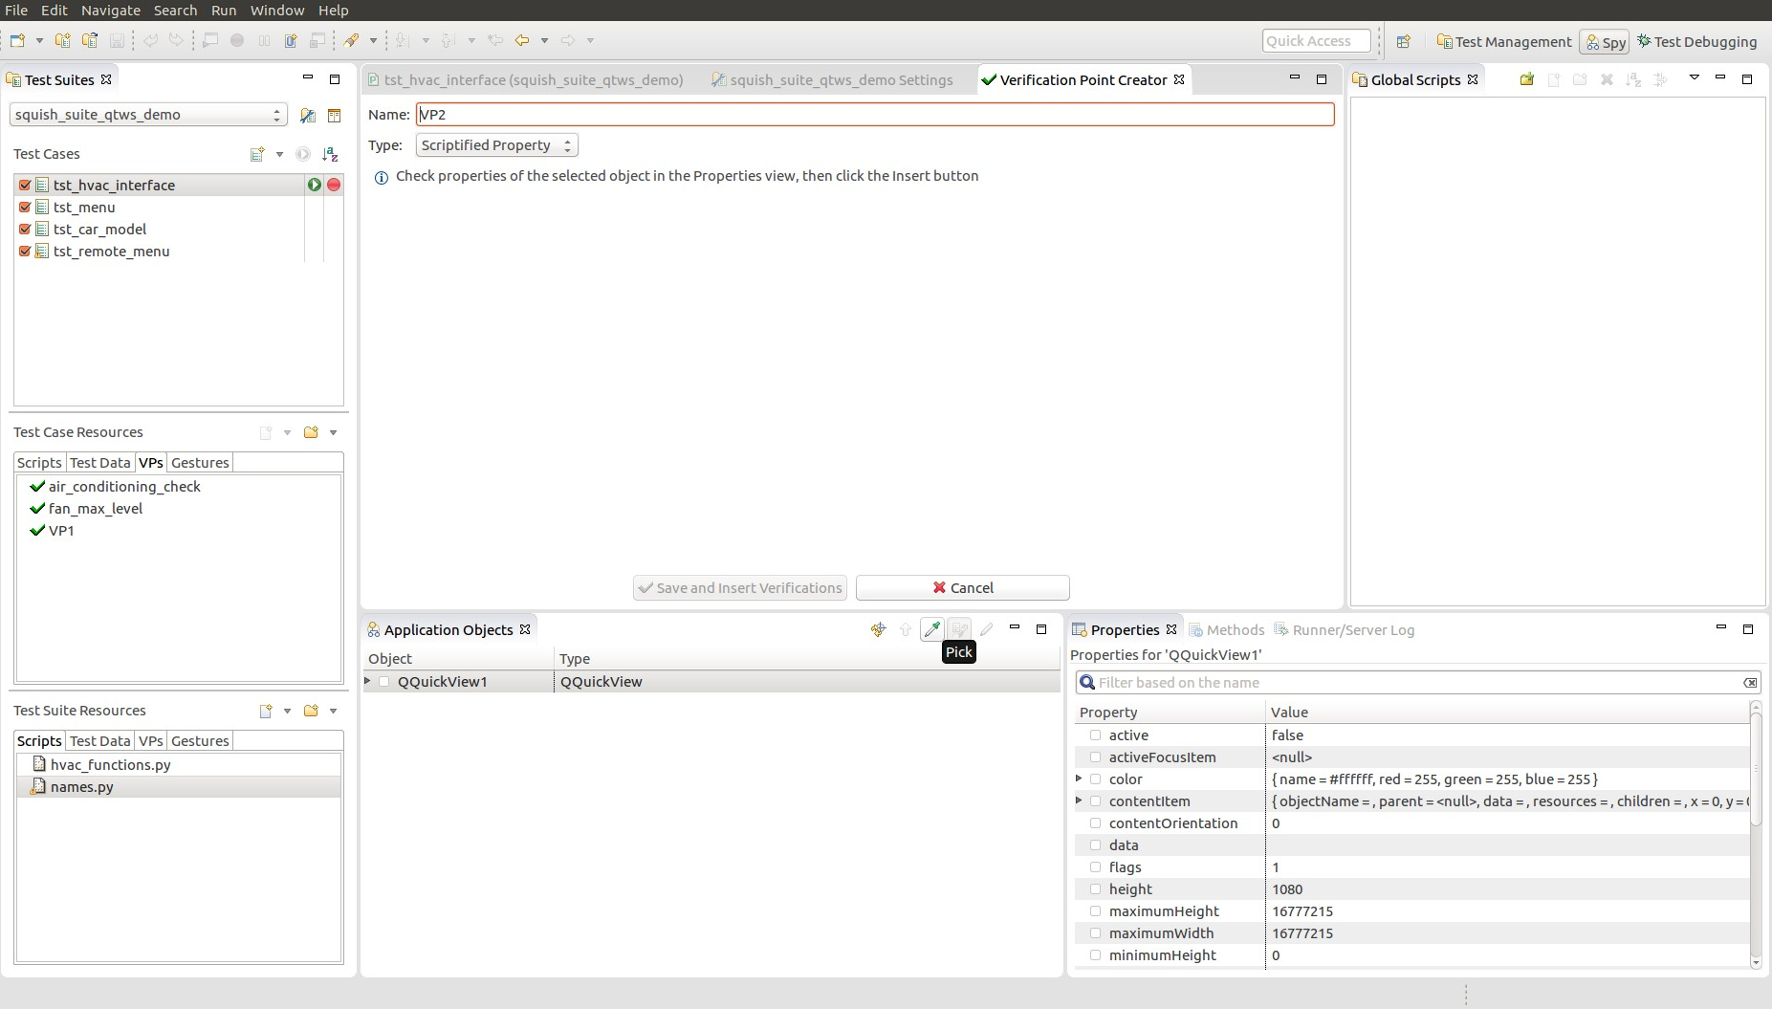
Task: Click the Properties panel vertical scrollbar
Action: point(1755,832)
